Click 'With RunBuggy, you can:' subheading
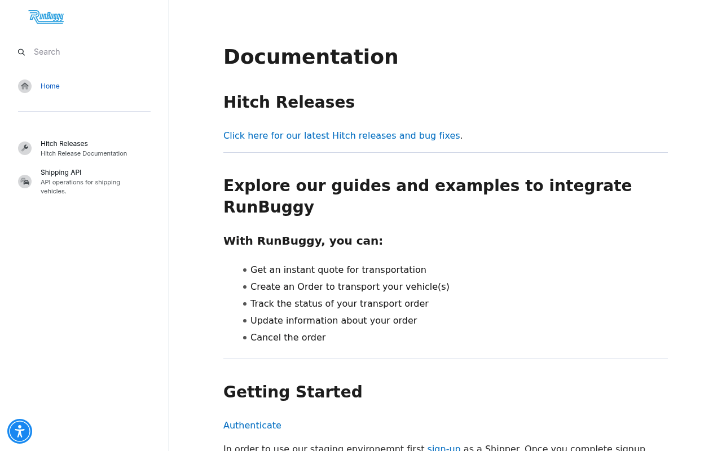 coord(303,241)
